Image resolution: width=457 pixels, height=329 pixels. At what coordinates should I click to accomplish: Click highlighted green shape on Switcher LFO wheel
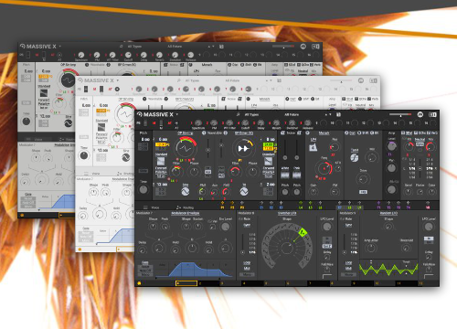(x=303, y=232)
